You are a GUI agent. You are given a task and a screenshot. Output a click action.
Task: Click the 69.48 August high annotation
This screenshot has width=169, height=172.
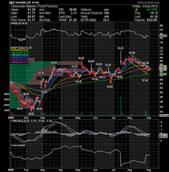132,53
